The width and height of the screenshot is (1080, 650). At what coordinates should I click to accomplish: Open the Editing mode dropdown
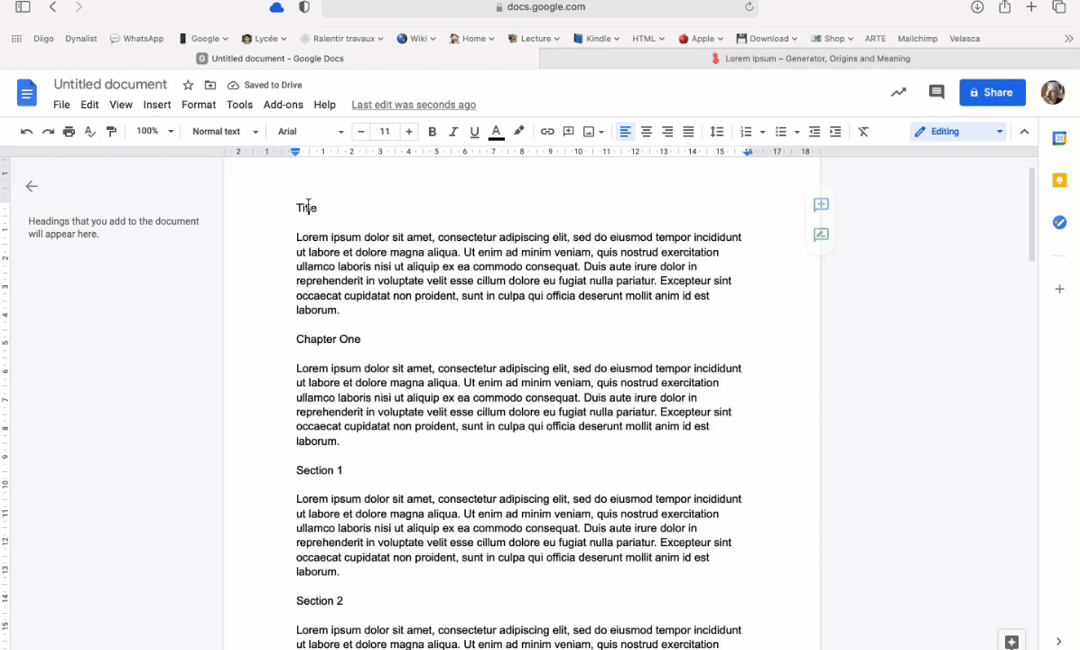pos(958,132)
